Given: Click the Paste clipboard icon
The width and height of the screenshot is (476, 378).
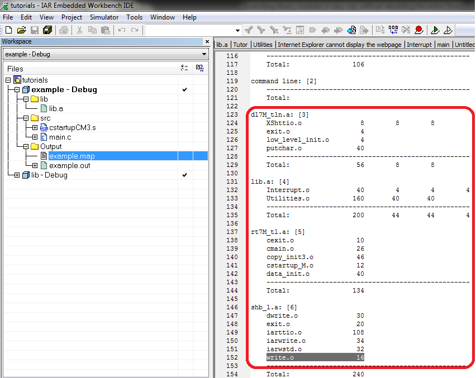Looking at the screenshot, I should 106,30.
